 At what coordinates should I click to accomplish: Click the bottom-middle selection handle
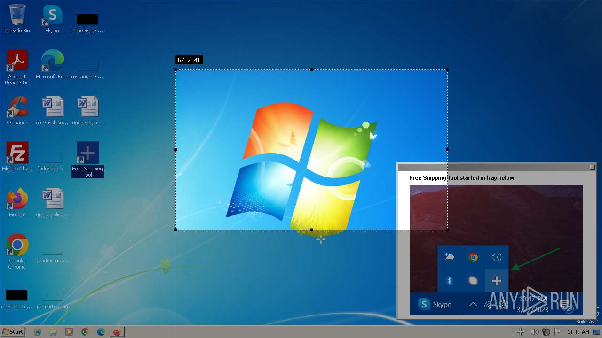[311, 230]
